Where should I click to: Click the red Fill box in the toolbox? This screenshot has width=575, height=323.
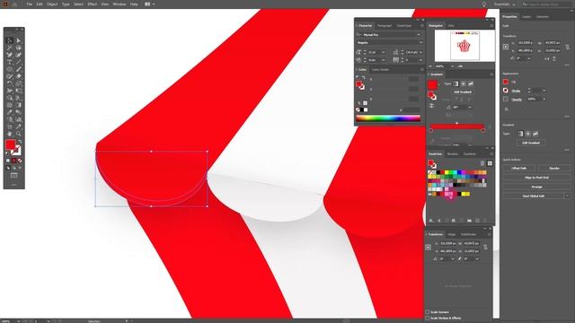click(10, 144)
